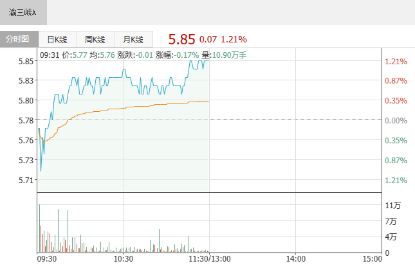Click the 15:00 time axis label

[372, 259]
